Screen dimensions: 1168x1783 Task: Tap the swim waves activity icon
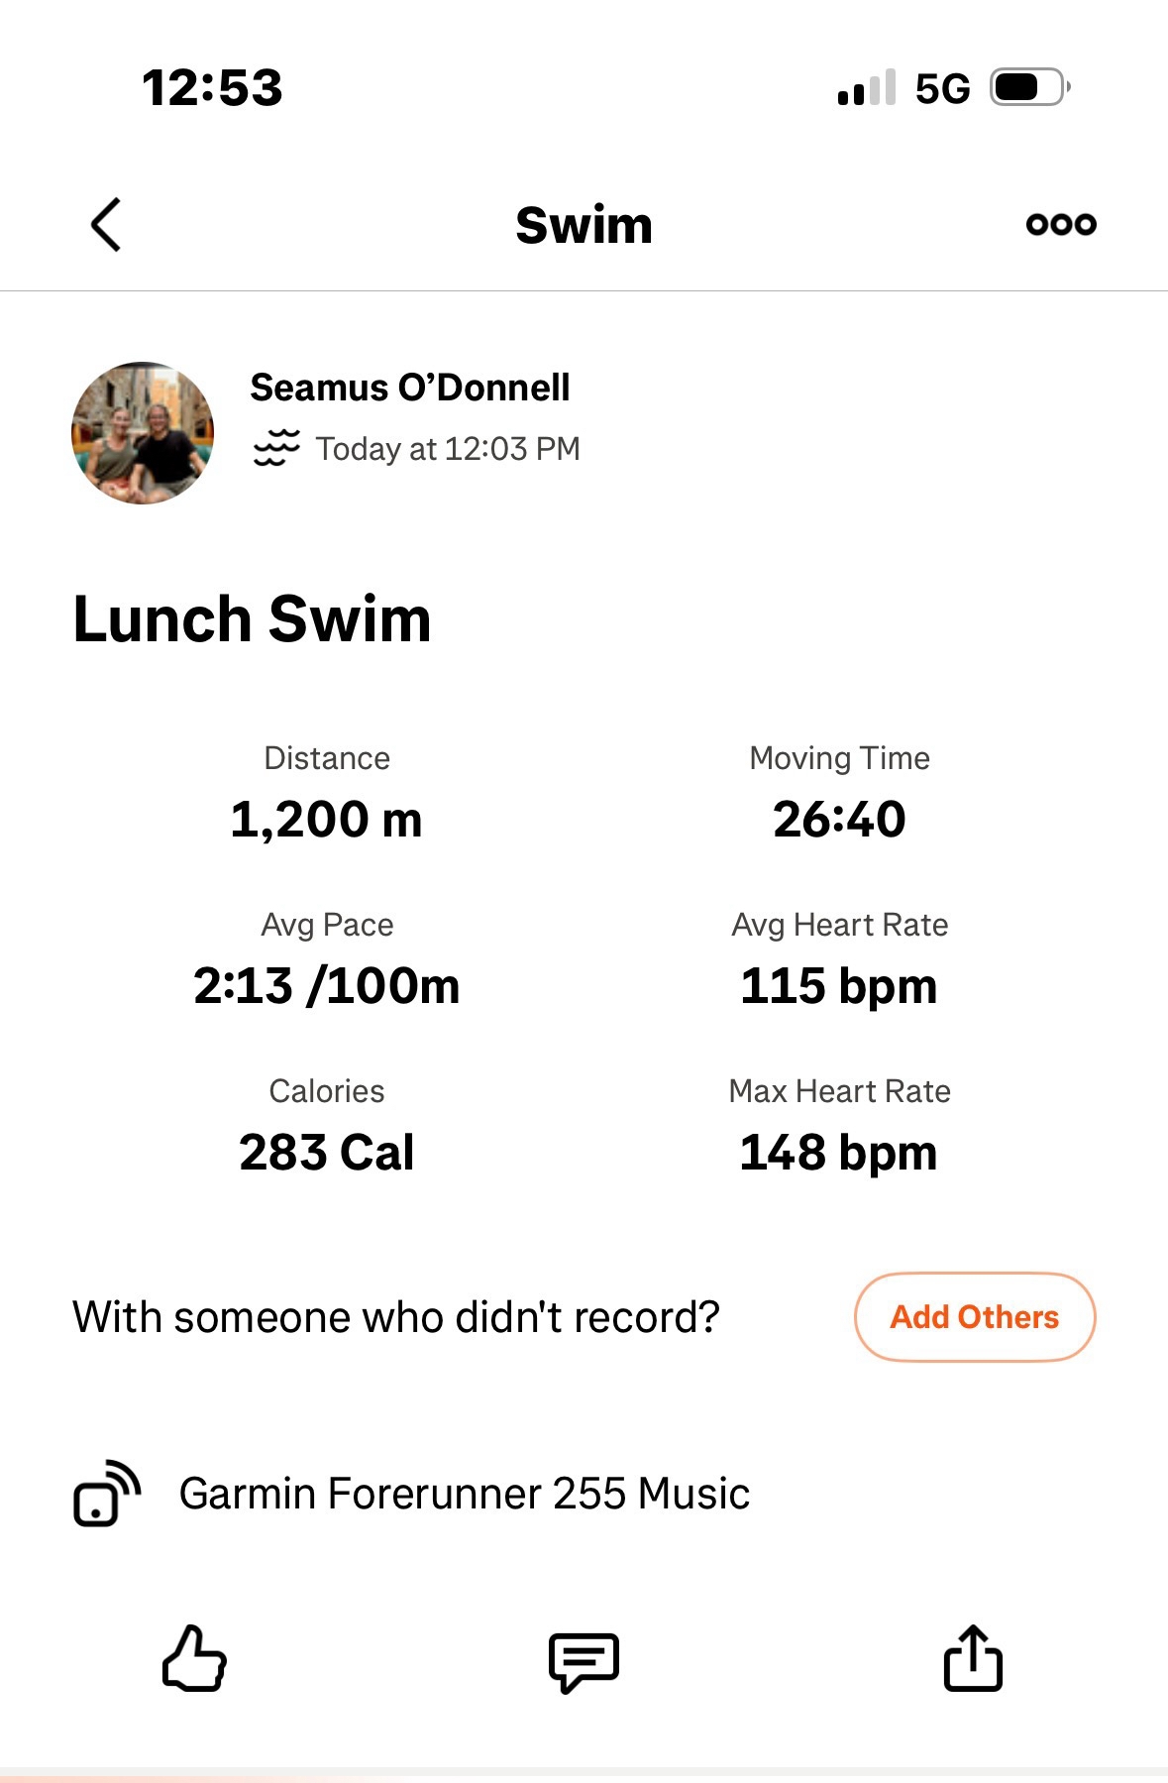[276, 448]
